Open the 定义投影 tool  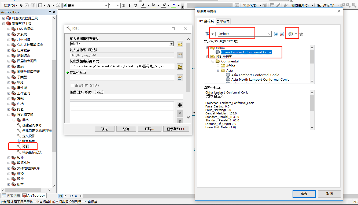(x=28, y=136)
